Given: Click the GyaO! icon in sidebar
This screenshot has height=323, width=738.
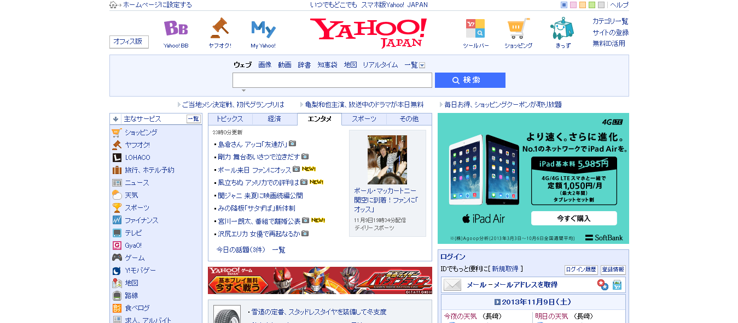Looking at the screenshot, I should pyautogui.click(x=117, y=246).
